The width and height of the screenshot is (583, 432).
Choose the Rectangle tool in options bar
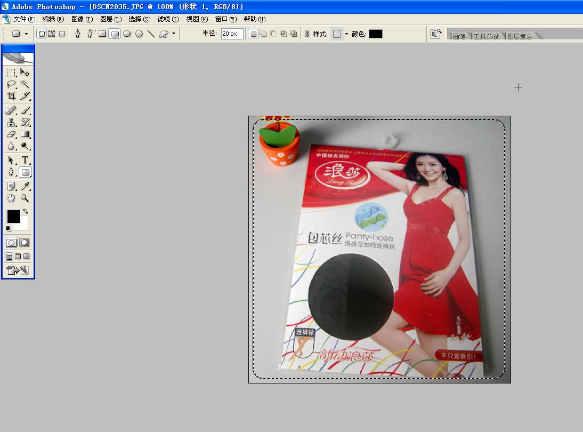pos(102,34)
